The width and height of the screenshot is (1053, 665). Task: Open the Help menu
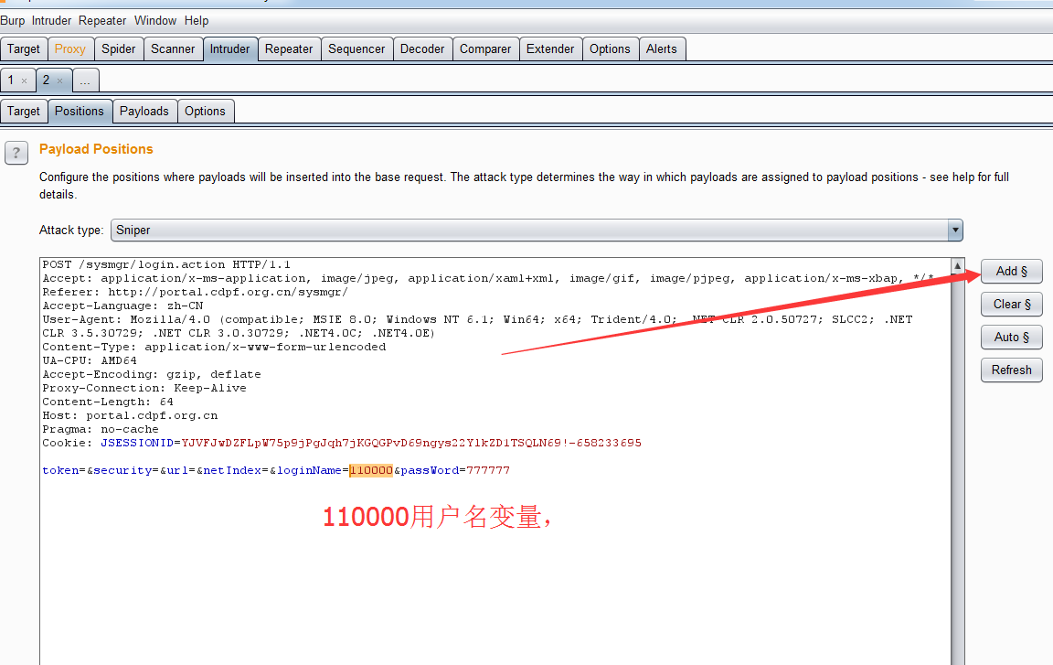[x=197, y=21]
